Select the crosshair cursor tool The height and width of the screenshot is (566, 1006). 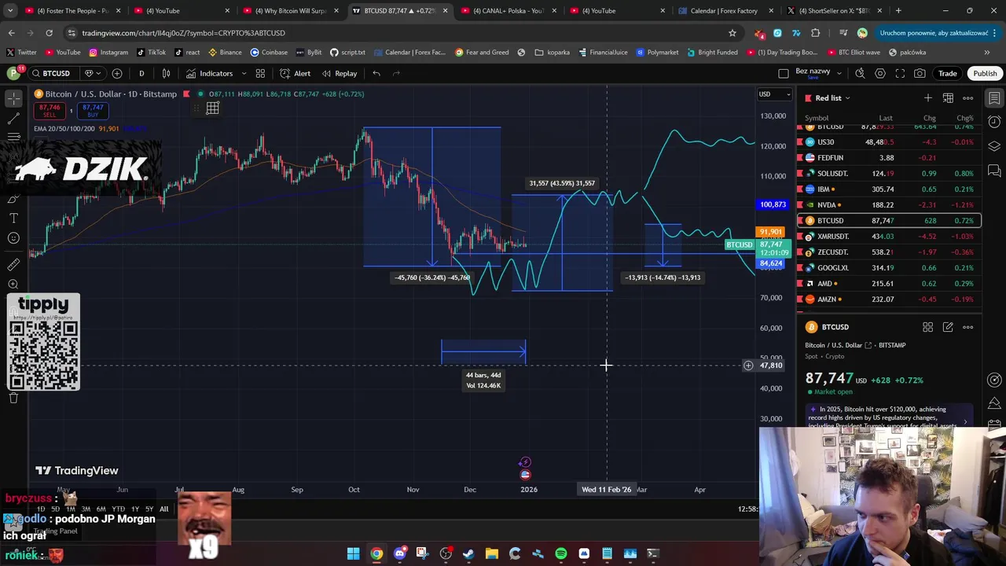coord(13,98)
